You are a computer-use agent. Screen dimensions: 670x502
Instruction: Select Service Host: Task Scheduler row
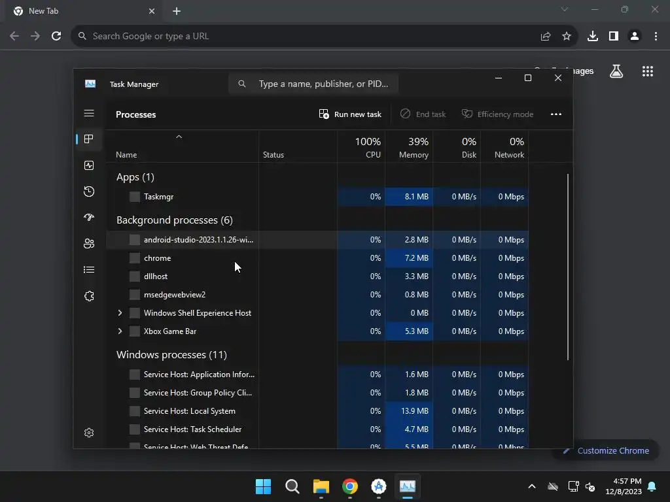click(x=317, y=429)
